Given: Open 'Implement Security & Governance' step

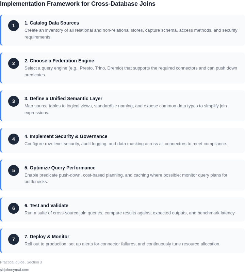Looking at the screenshot, I should click(x=66, y=136).
